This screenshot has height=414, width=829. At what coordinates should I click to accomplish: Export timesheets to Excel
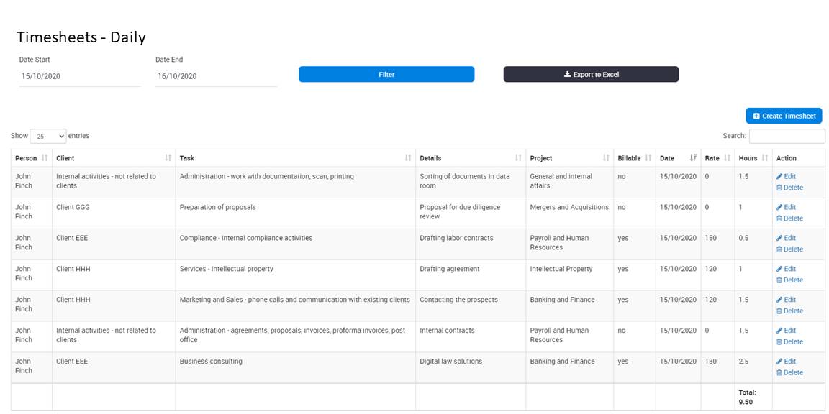pyautogui.click(x=591, y=75)
